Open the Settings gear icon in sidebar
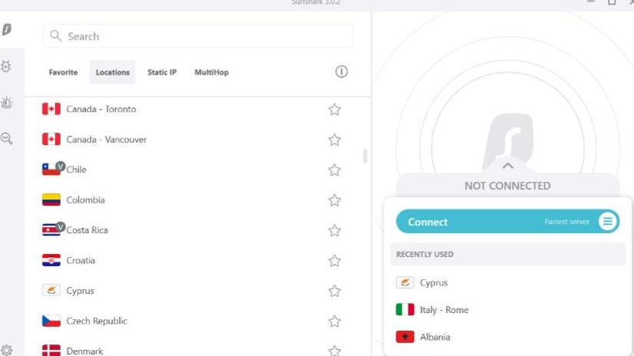634x356 pixels. point(6,350)
